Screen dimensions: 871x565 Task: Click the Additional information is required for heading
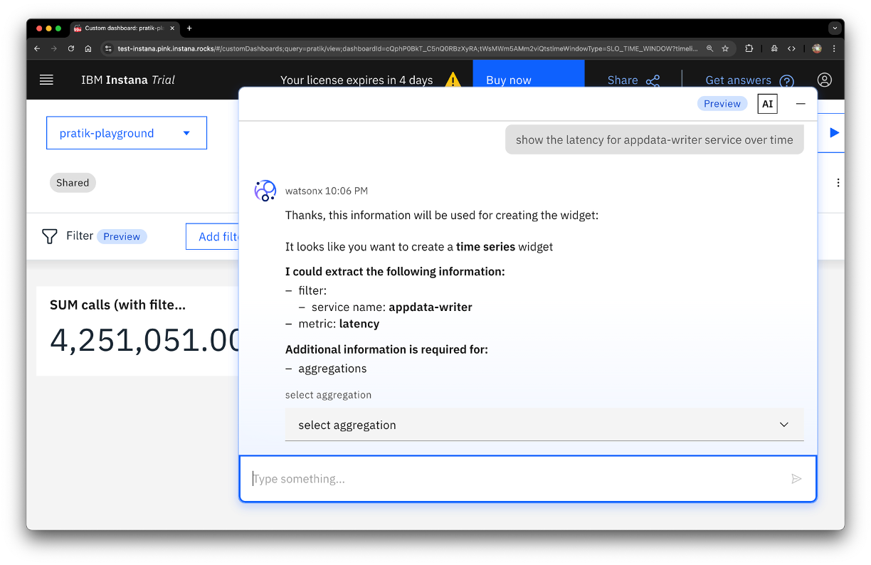[x=386, y=349]
